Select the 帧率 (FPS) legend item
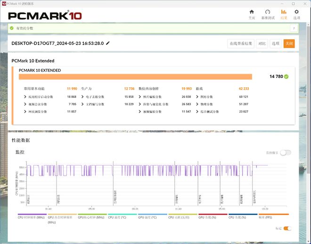Viewport: 311px width, 244px height. [273, 217]
